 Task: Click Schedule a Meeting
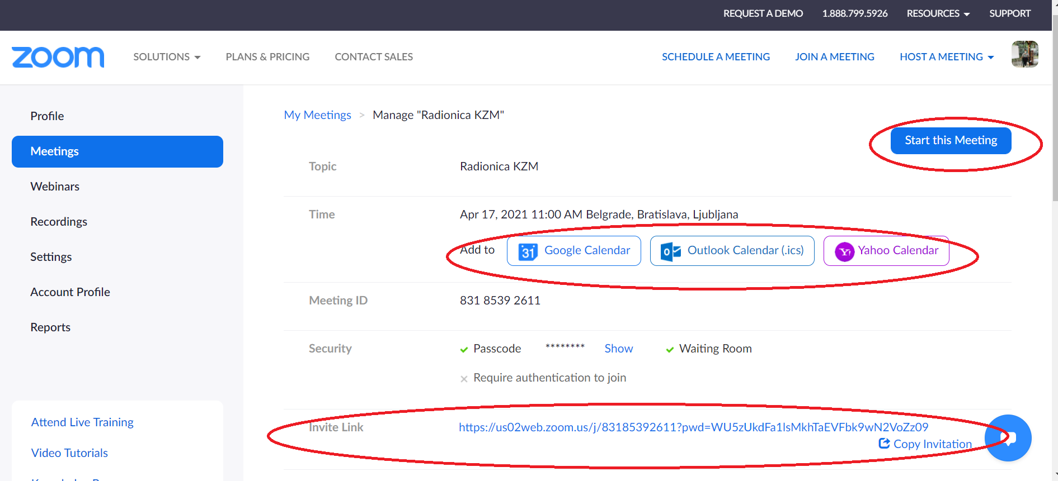pyautogui.click(x=716, y=57)
